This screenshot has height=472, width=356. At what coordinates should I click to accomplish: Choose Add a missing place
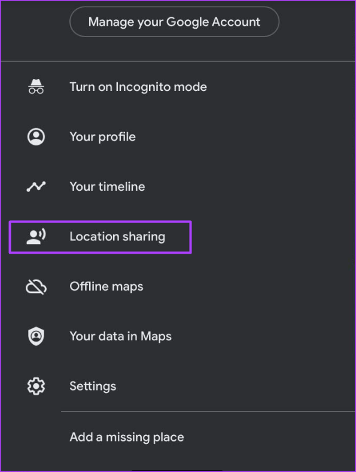[178, 437]
